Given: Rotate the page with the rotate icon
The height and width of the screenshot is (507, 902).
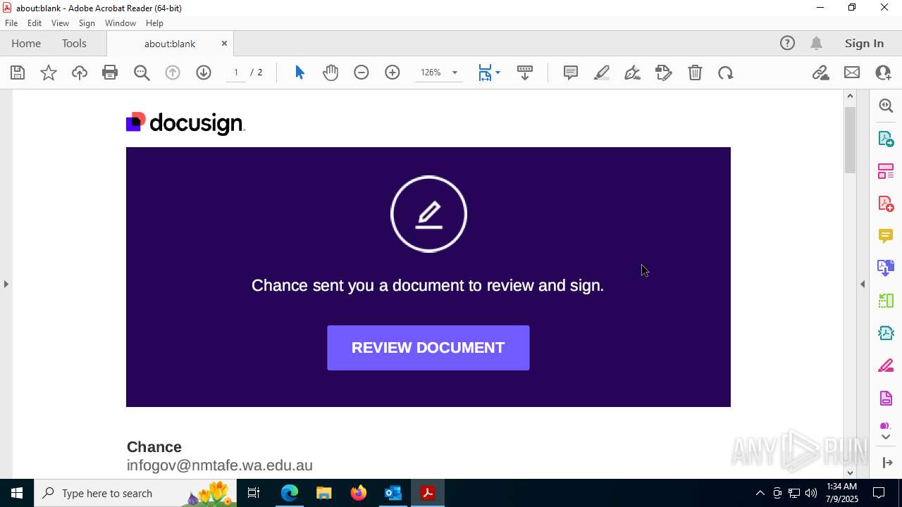Looking at the screenshot, I should click(x=726, y=73).
